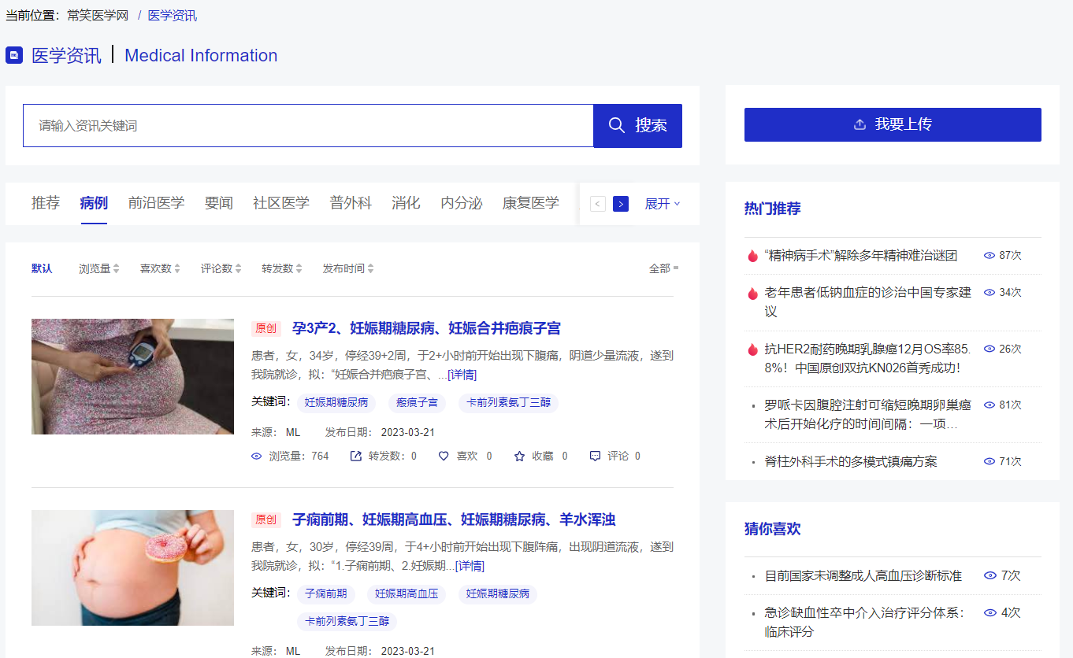This screenshot has height=658, width=1073.
Task: Click the eye icon next to 81次
Action: 989,405
